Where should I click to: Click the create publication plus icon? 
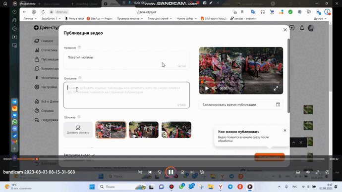tap(292, 28)
